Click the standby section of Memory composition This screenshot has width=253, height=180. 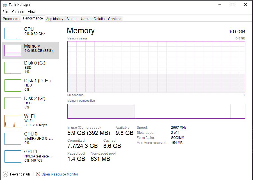pos(183,111)
